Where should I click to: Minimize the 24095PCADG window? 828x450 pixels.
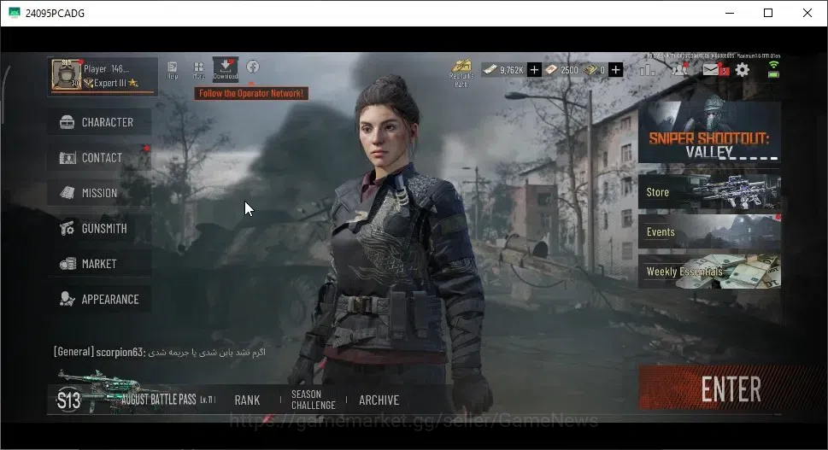[x=730, y=13]
